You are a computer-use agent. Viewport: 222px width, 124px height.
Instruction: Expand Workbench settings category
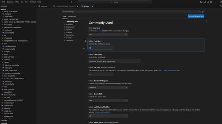(x=70, y=27)
